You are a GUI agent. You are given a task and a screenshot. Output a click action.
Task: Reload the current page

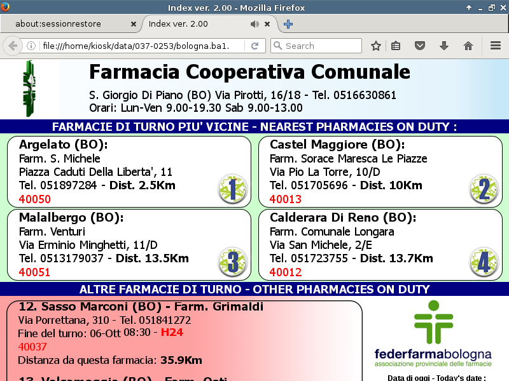(x=254, y=46)
